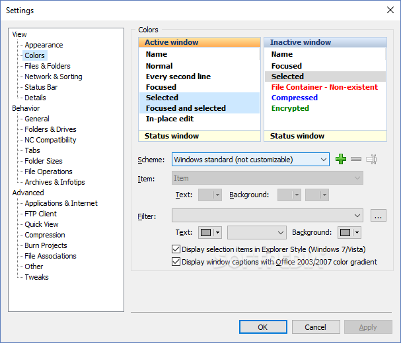Click 'Normal' in Active window preview
401x343 pixels.
pos(200,66)
